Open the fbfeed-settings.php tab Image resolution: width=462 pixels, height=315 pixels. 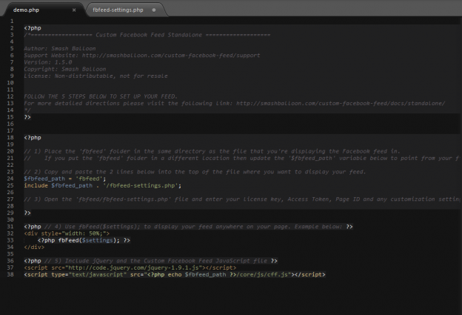coord(118,10)
